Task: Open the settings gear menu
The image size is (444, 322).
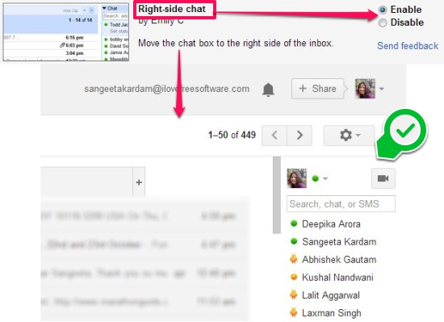Action: (349, 136)
